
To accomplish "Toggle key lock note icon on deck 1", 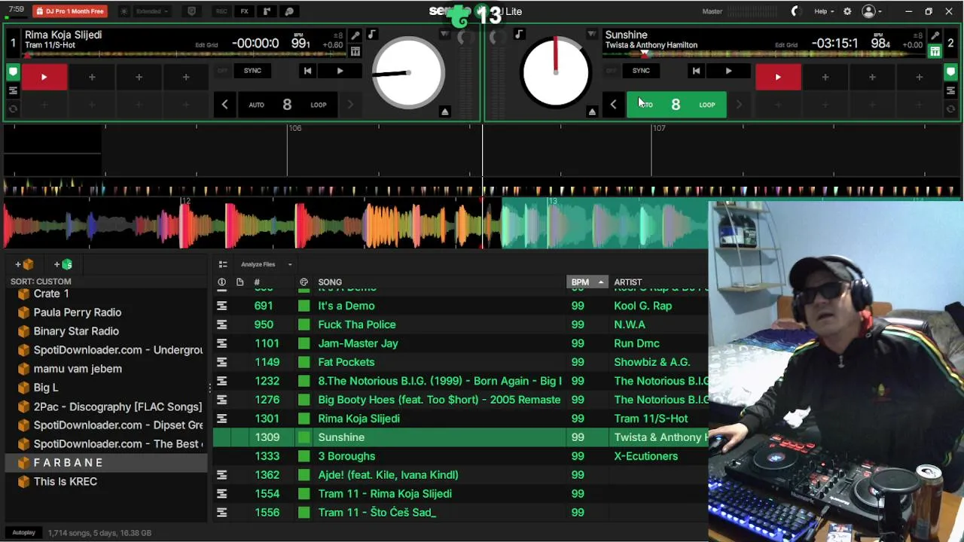I will coord(371,34).
